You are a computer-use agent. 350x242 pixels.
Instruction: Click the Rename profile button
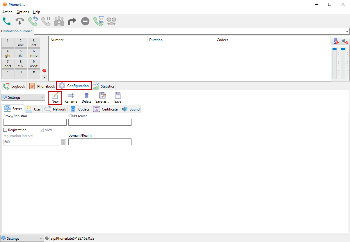click(71, 98)
